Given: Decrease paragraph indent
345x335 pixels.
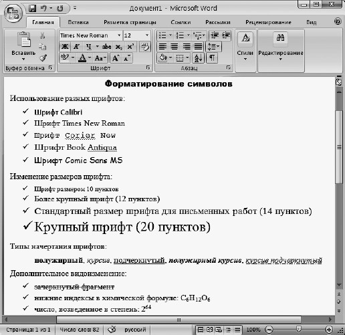Looking at the screenshot, I should coord(215,35).
